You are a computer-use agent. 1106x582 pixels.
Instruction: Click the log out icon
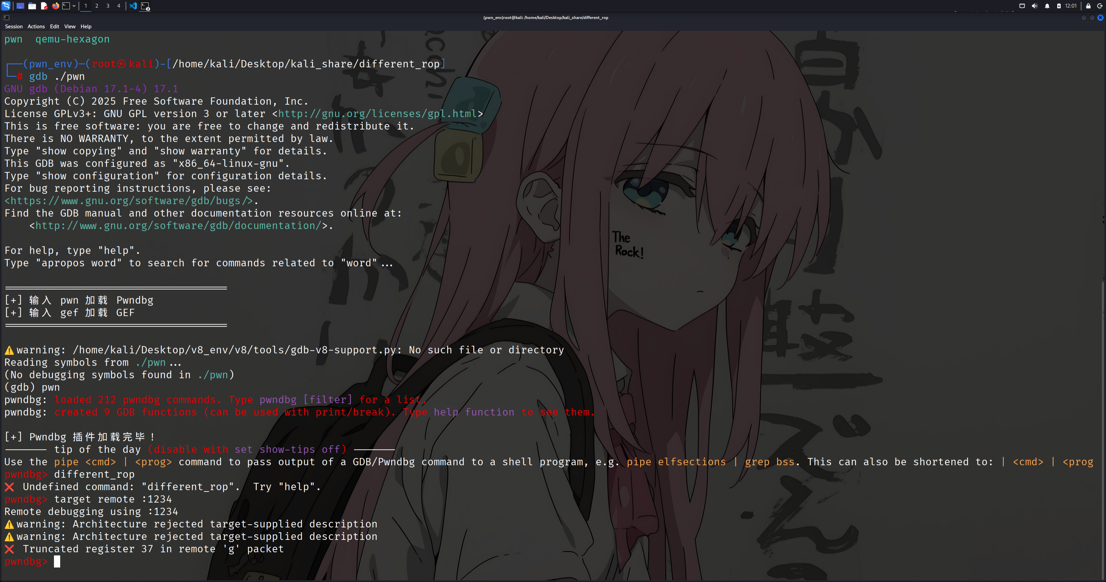tap(1100, 6)
